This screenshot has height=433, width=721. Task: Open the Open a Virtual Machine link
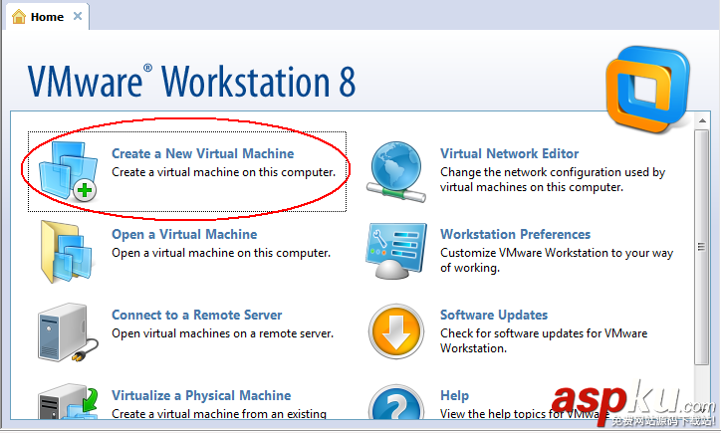[184, 234]
